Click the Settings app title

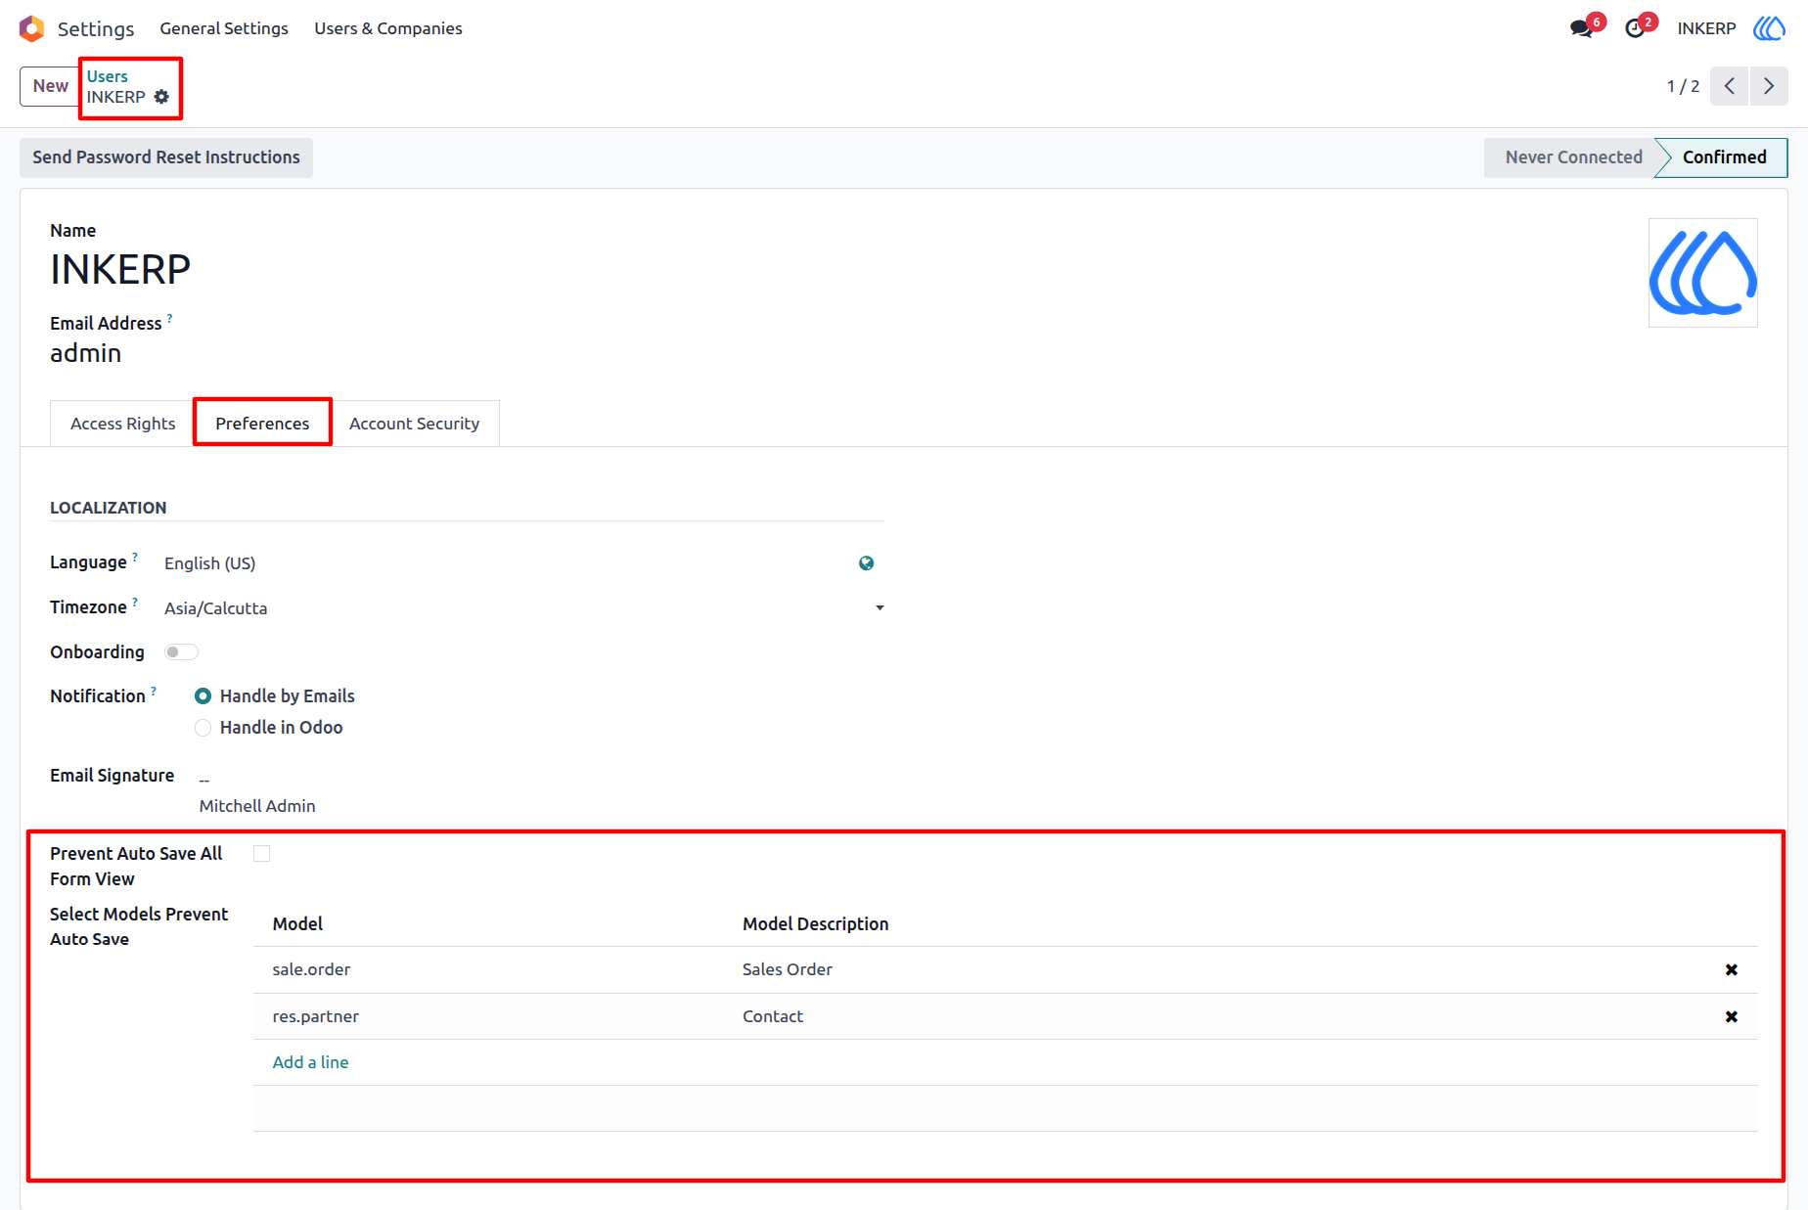pyautogui.click(x=96, y=28)
